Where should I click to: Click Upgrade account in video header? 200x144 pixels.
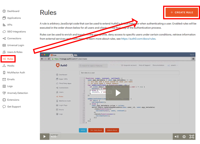(129, 65)
